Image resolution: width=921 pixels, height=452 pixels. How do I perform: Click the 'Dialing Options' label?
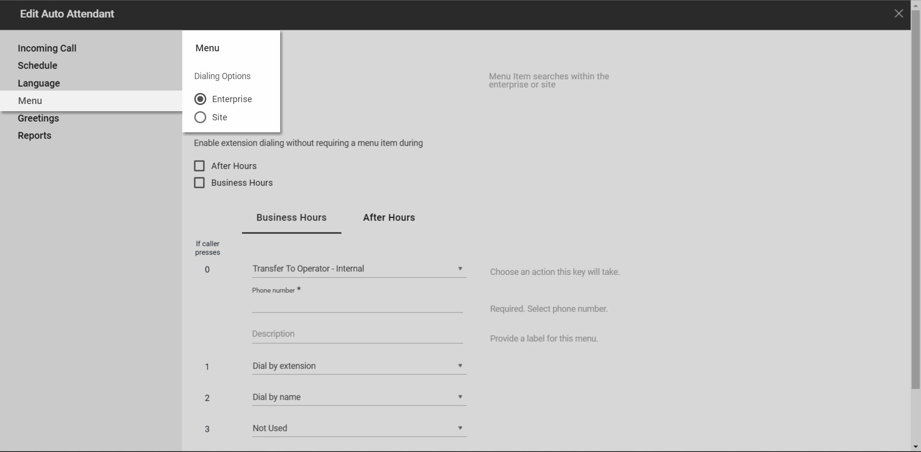222,76
